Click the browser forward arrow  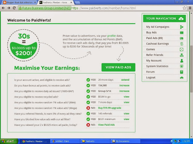(x=9, y=8)
